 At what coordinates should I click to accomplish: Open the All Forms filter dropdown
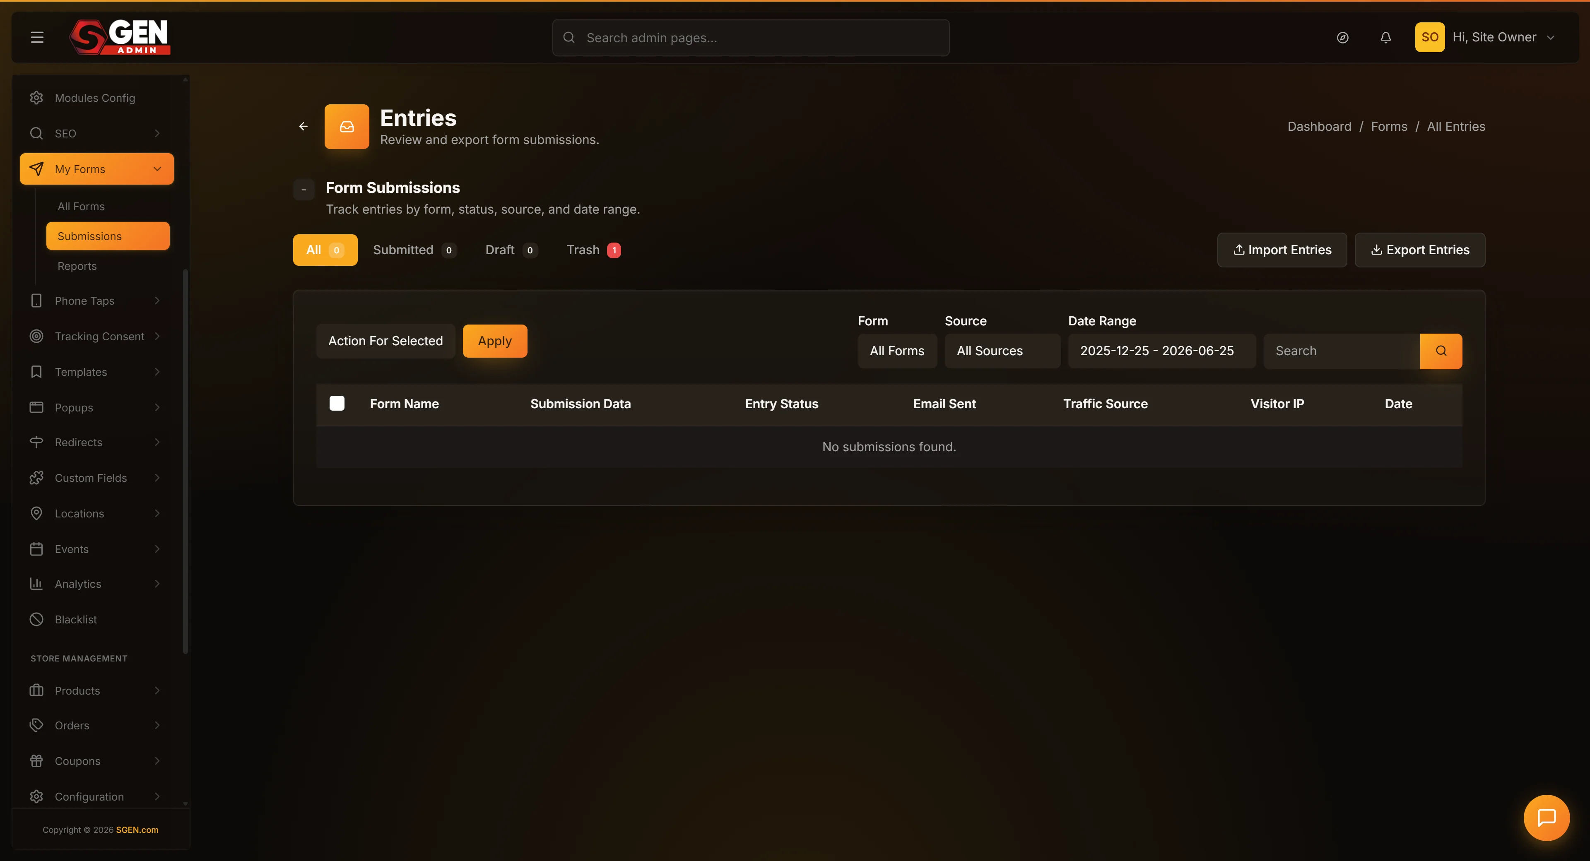click(897, 351)
